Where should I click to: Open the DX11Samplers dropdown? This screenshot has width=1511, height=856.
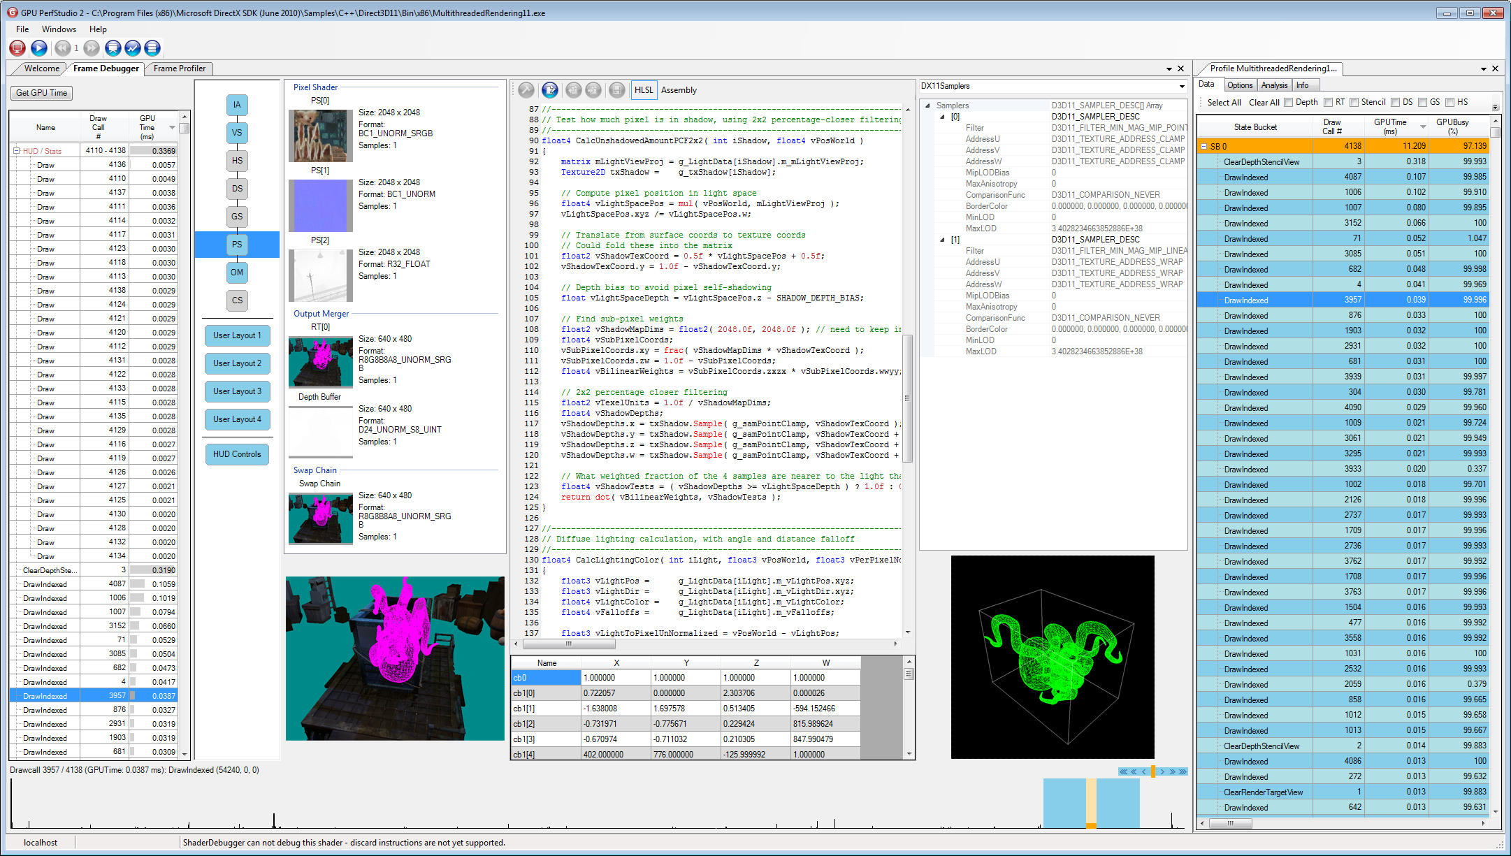pos(1182,86)
